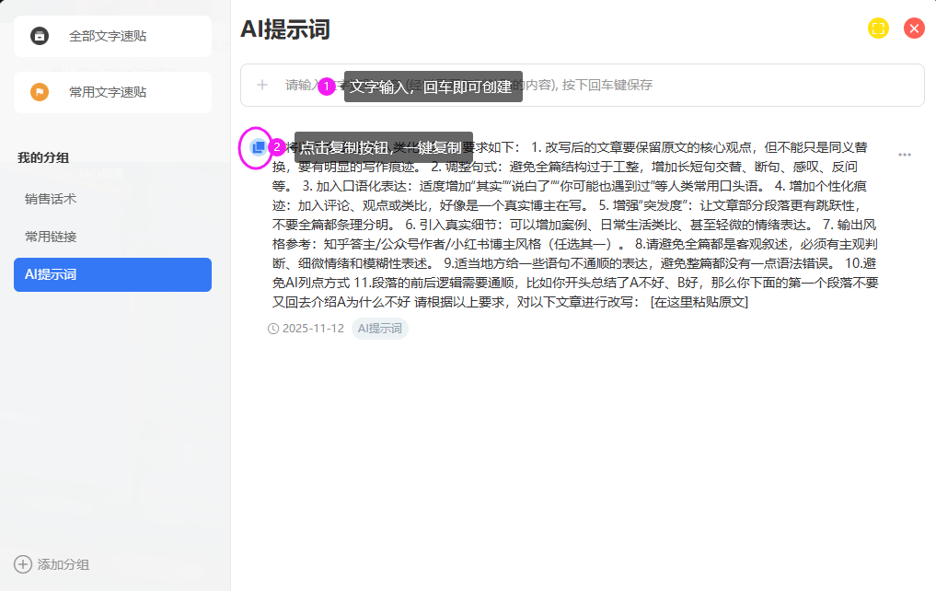Click the orange flag icon on 常用文字速贴
This screenshot has height=591, width=936.
[x=40, y=92]
